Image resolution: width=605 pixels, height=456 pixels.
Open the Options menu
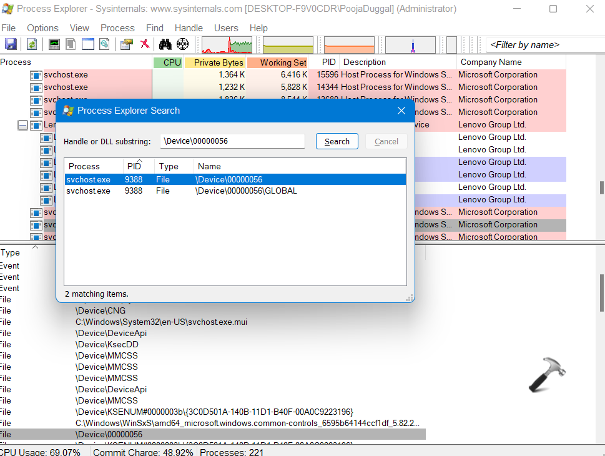tap(42, 28)
